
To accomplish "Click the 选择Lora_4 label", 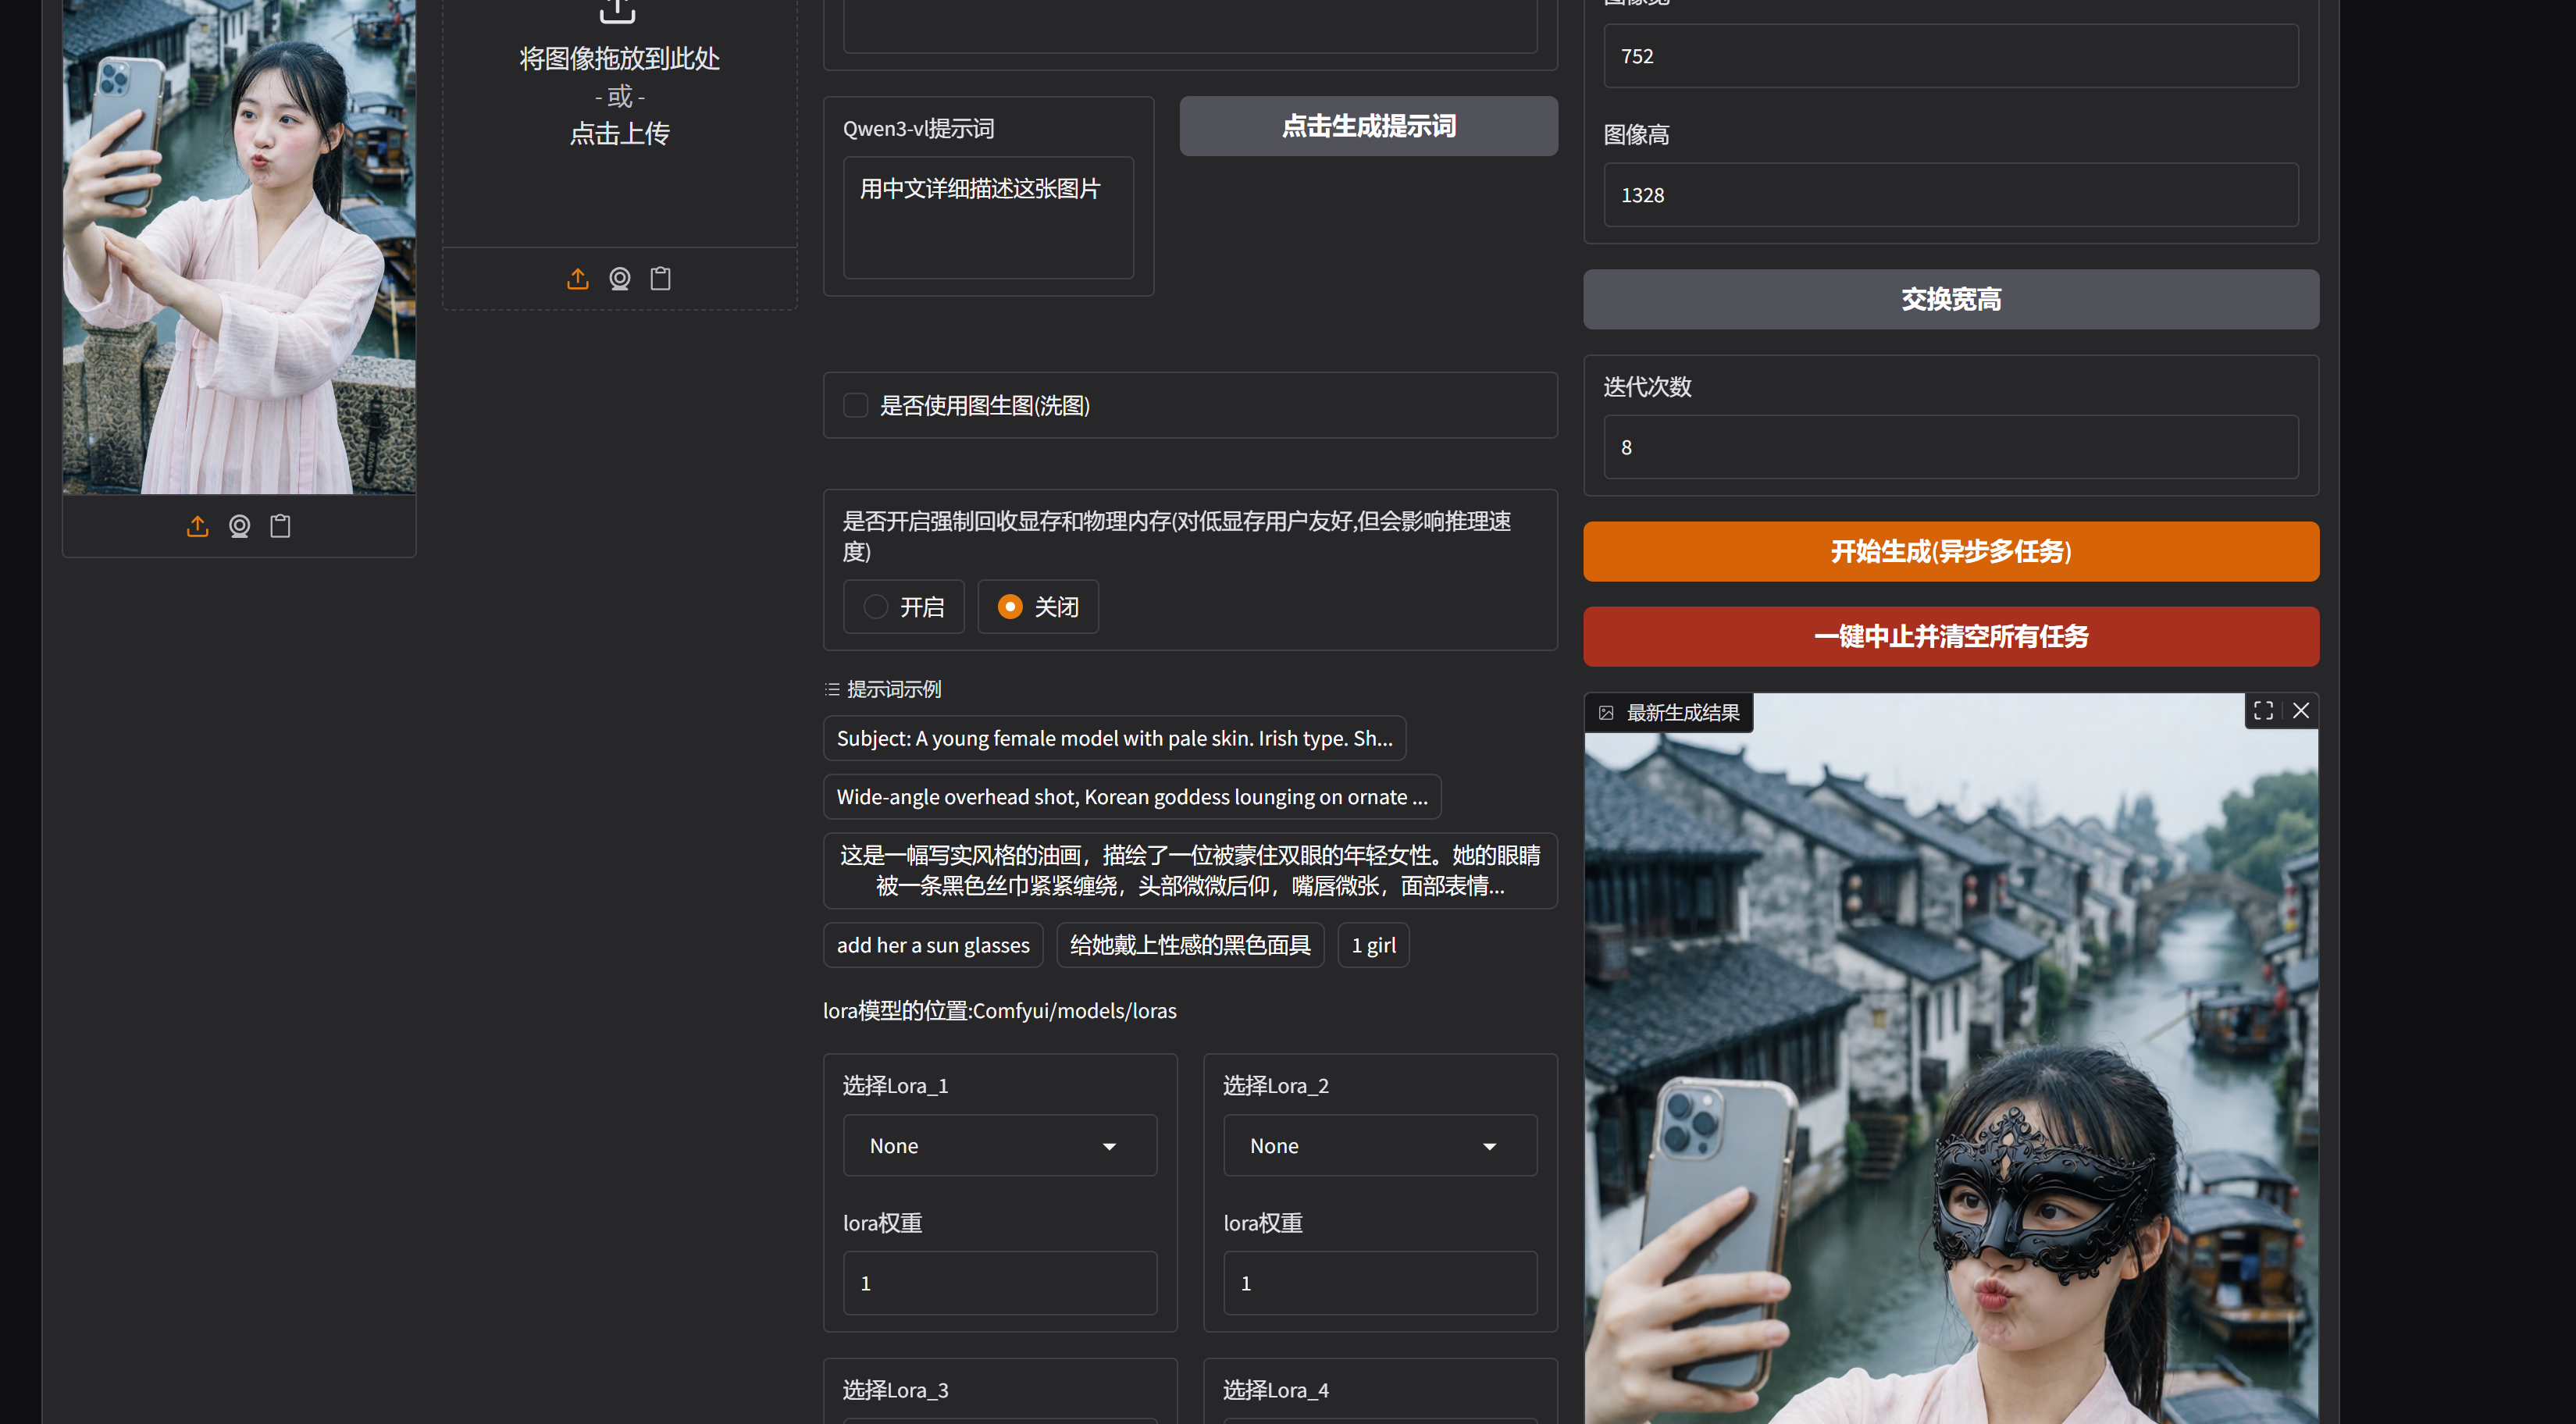I will pyautogui.click(x=1276, y=1390).
